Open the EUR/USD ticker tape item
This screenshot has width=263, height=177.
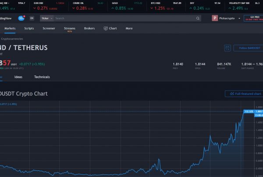pos(49,6)
